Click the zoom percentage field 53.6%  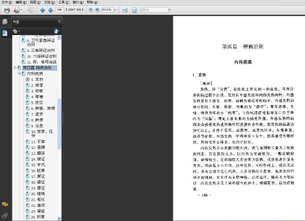tap(107, 10)
